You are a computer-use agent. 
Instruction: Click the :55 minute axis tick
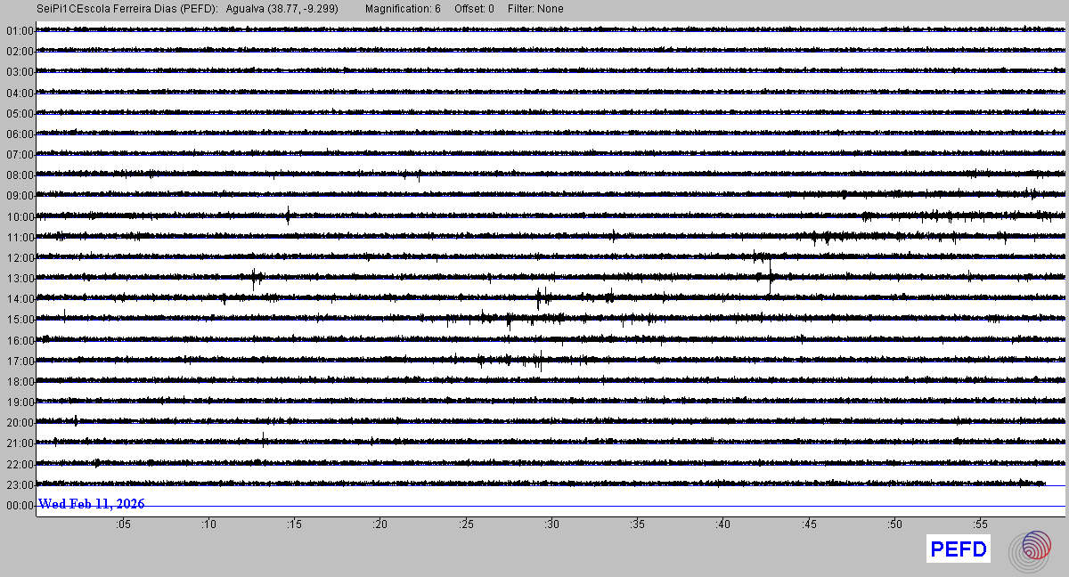click(x=980, y=525)
